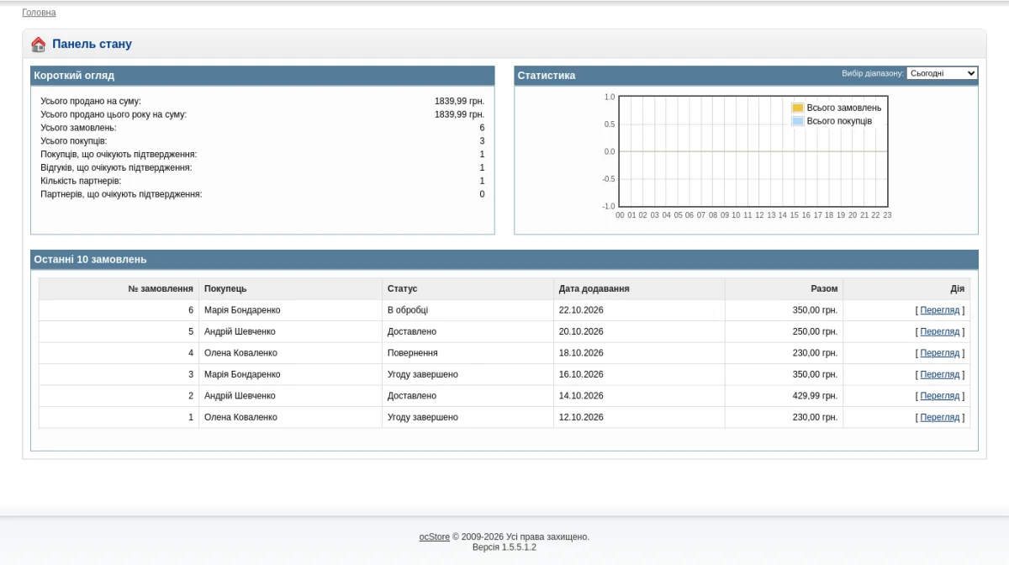Click the Кількість партнерів: label
The width and height of the screenshot is (1009, 565).
click(81, 181)
